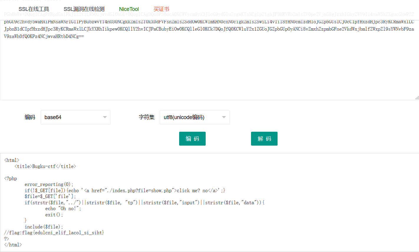Viewport: 419px width, 252px height.
Task: Click the include($file); line
Action: pos(44,227)
